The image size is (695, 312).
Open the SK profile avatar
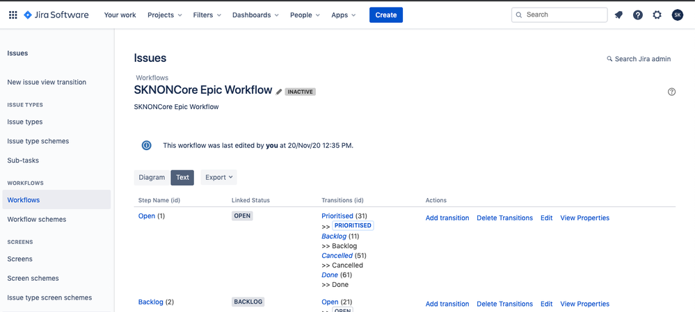678,15
